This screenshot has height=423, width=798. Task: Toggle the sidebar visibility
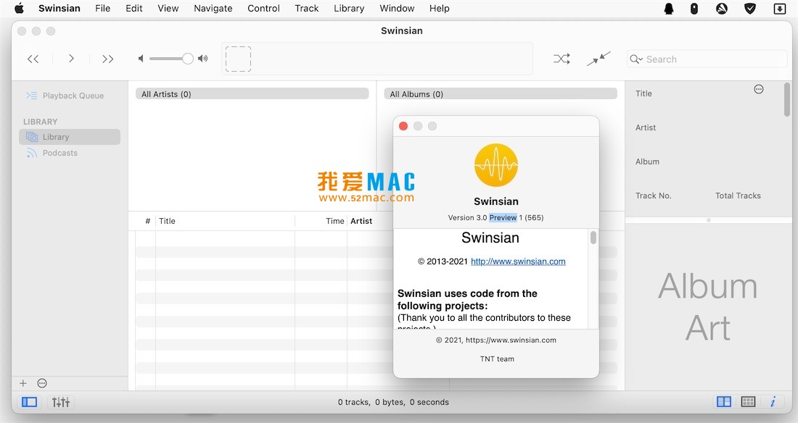pos(30,402)
